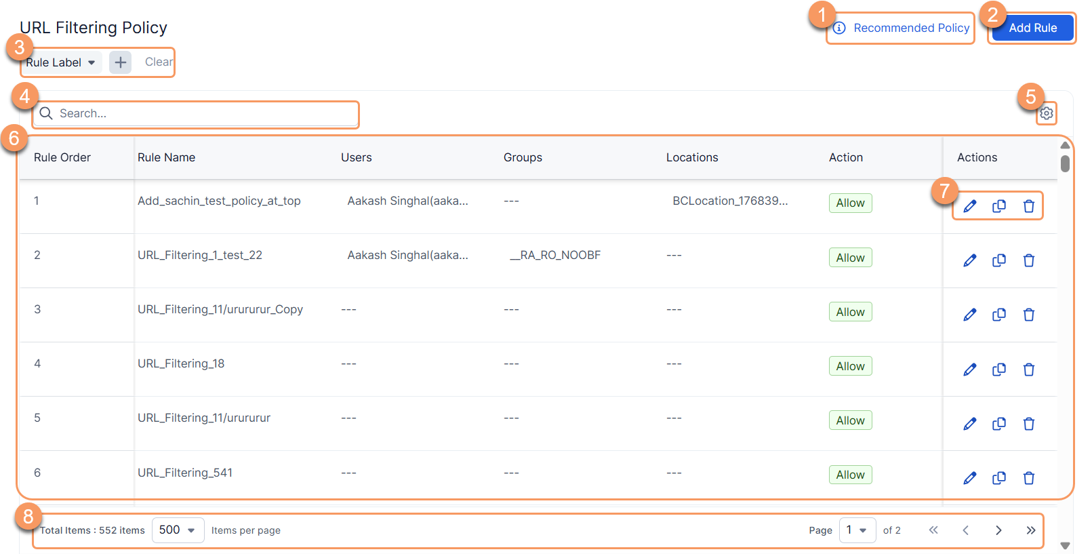The width and height of the screenshot is (1092, 554).
Task: Click Allow badge for URL_Filtering_18
Action: (x=850, y=366)
